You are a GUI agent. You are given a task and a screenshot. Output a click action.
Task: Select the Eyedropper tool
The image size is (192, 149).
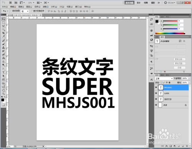tap(3, 37)
